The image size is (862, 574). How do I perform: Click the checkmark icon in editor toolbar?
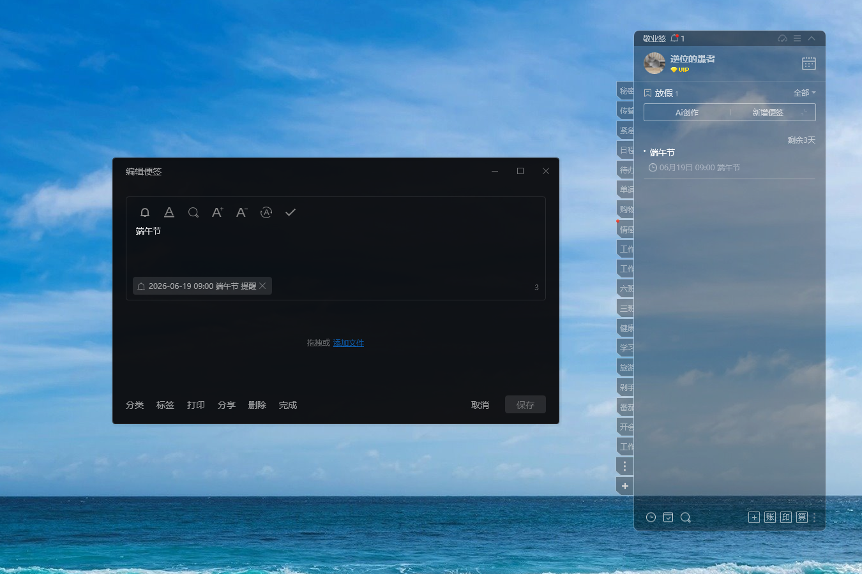291,212
